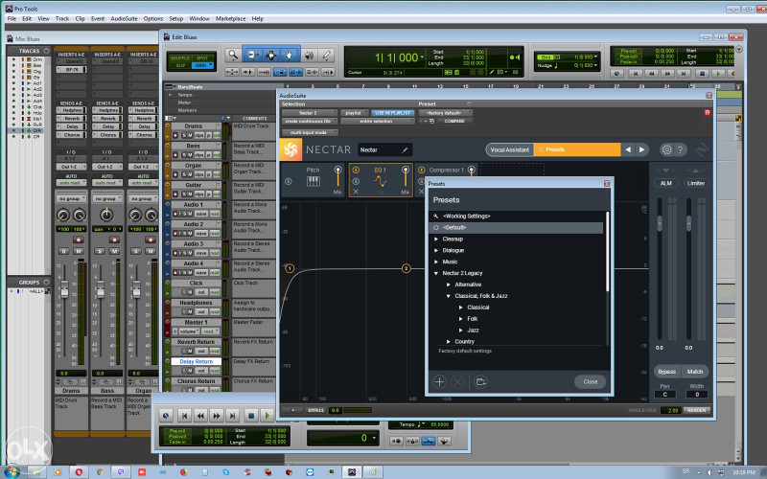
Task: Collapse Classical, Folk & Jazz folder
Action: point(448,296)
